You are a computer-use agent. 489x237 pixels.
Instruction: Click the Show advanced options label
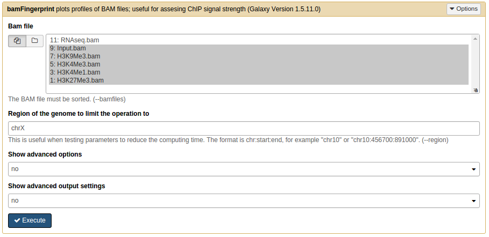45,154
